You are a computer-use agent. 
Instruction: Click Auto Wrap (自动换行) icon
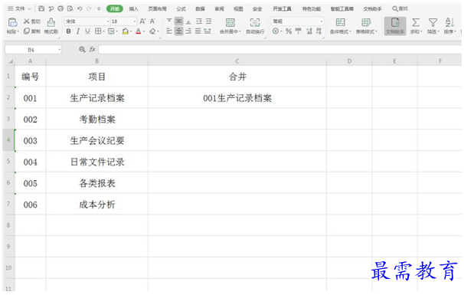click(255, 22)
